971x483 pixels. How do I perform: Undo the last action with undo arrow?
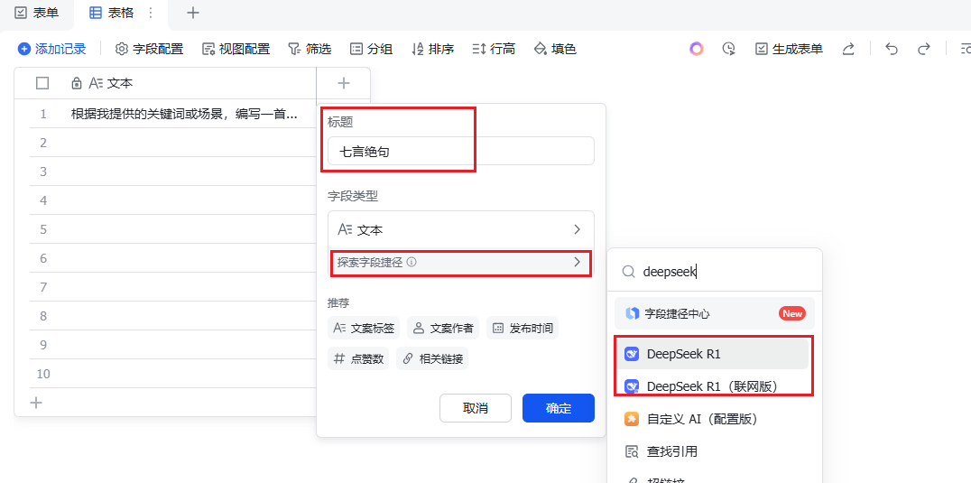(892, 49)
